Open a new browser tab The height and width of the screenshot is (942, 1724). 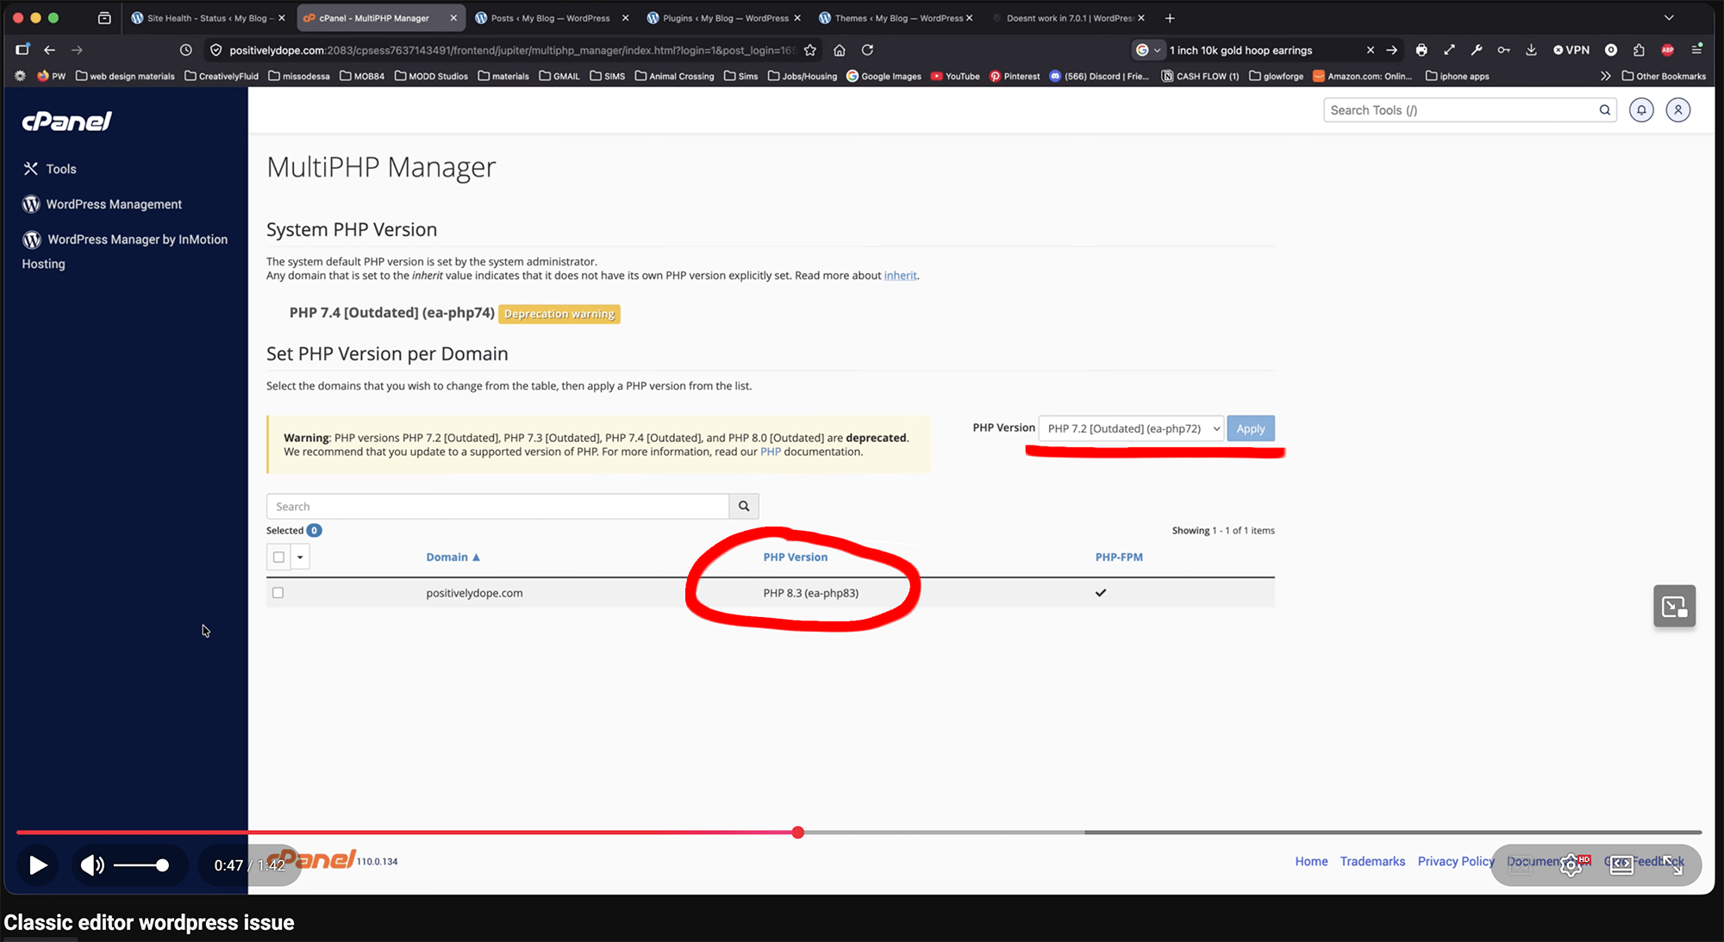coord(1170,18)
